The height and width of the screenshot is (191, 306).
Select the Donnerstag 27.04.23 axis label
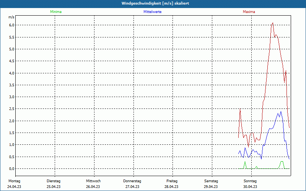tap(132, 184)
